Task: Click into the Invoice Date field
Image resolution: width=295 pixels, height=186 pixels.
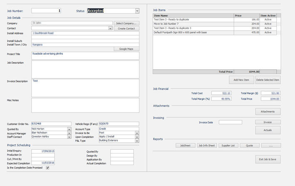Action: (x=230, y=122)
